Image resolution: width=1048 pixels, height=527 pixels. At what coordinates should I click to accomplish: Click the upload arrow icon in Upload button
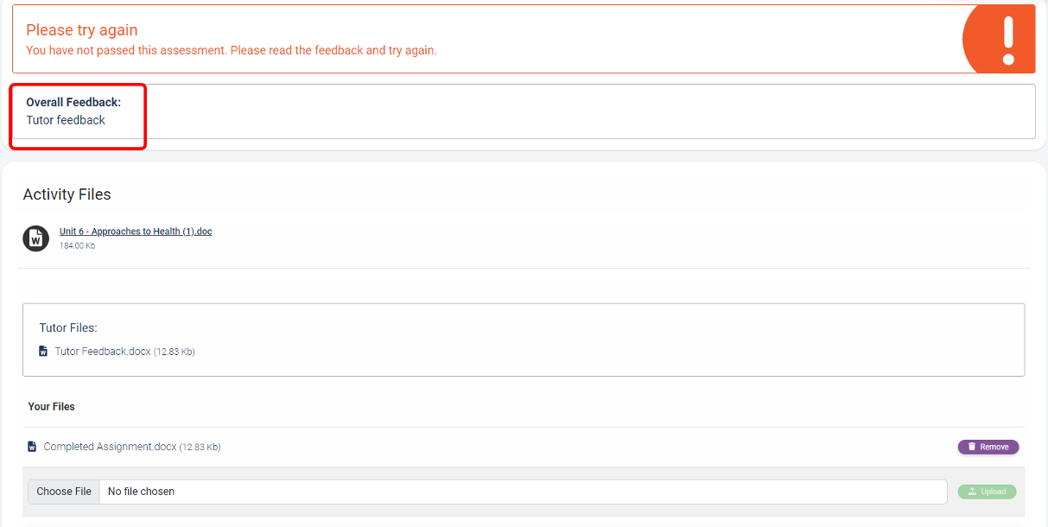point(973,492)
